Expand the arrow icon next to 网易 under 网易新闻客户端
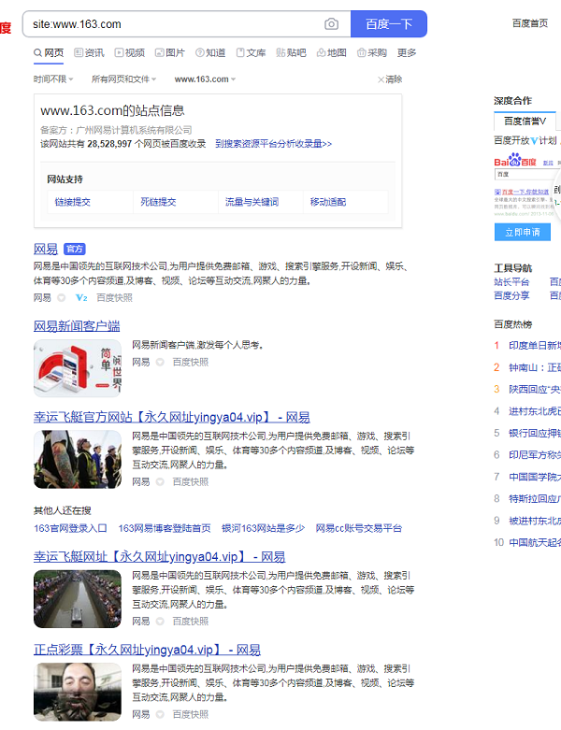 (x=160, y=362)
